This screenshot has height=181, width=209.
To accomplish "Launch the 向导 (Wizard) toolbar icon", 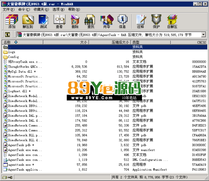I will pos(107,21).
